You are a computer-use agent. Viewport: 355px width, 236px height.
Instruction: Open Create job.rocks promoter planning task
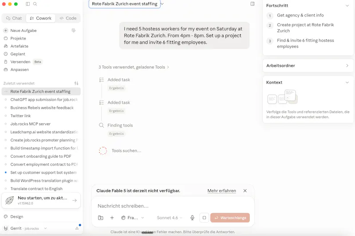pyautogui.click(x=41, y=140)
